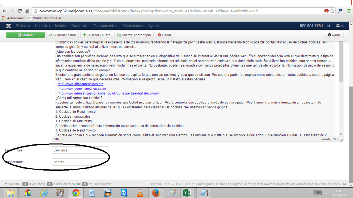Show hidden tray icons arrow
The height and width of the screenshot is (198, 353).
[326, 193]
